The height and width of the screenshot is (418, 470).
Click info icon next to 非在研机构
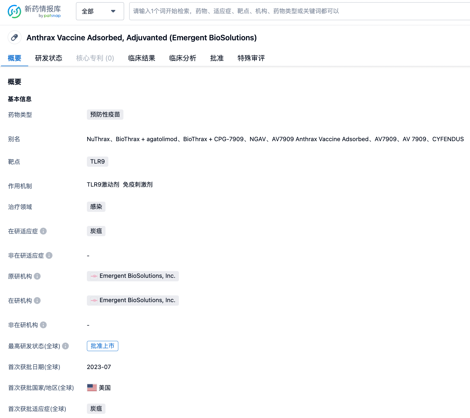(x=43, y=325)
